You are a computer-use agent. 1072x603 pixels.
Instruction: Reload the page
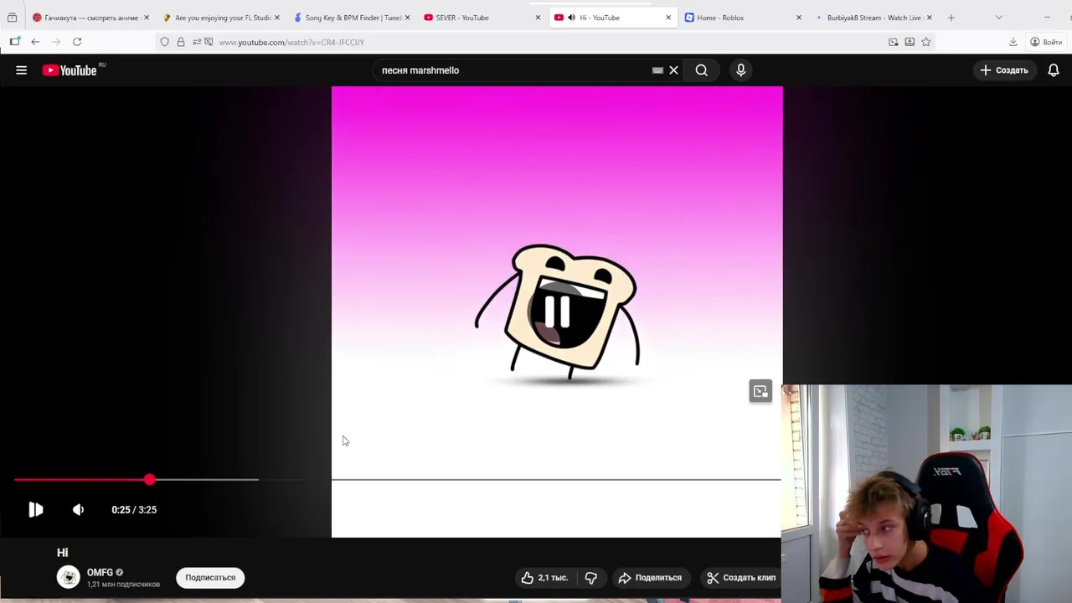coord(77,42)
